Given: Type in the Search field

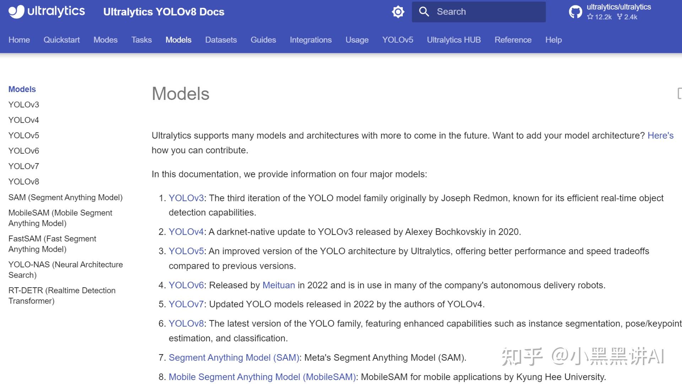Looking at the screenshot, I should [487, 12].
